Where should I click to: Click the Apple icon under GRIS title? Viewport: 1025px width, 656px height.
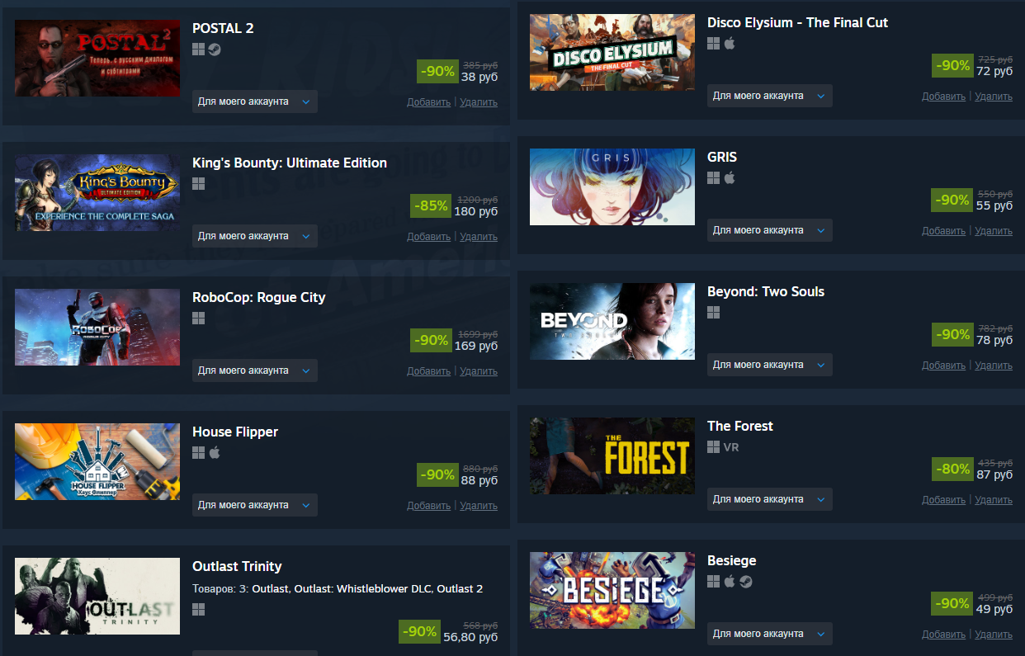[x=730, y=178]
